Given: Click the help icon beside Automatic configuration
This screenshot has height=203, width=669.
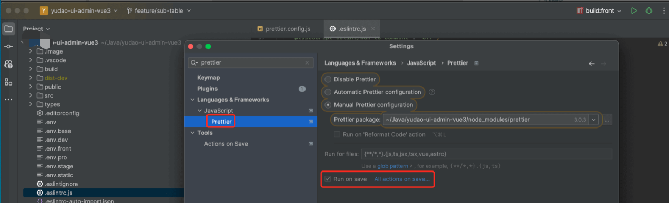Looking at the screenshot, I should coord(432,92).
